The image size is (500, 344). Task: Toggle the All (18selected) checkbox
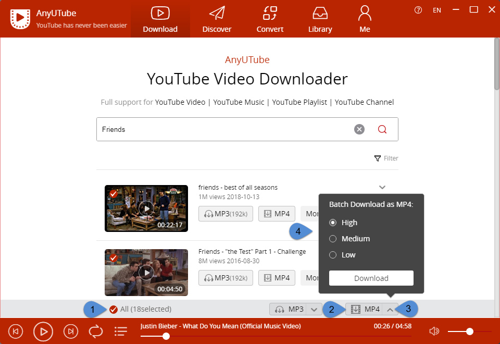tap(113, 309)
